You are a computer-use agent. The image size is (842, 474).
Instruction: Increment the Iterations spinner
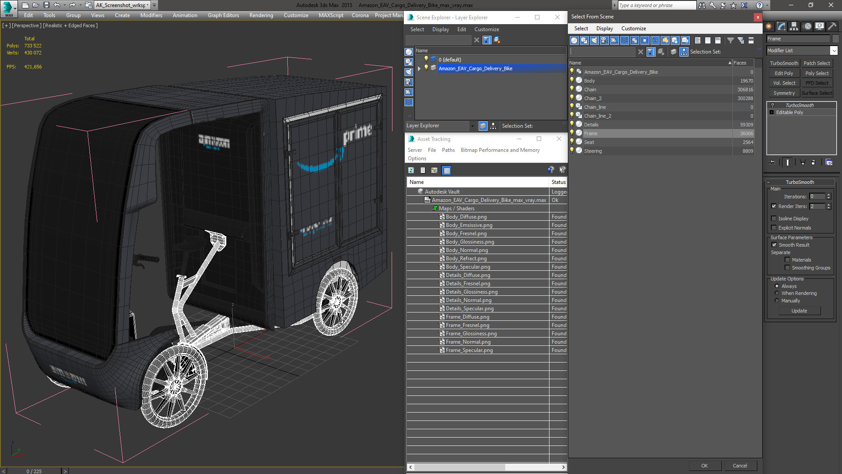click(828, 195)
